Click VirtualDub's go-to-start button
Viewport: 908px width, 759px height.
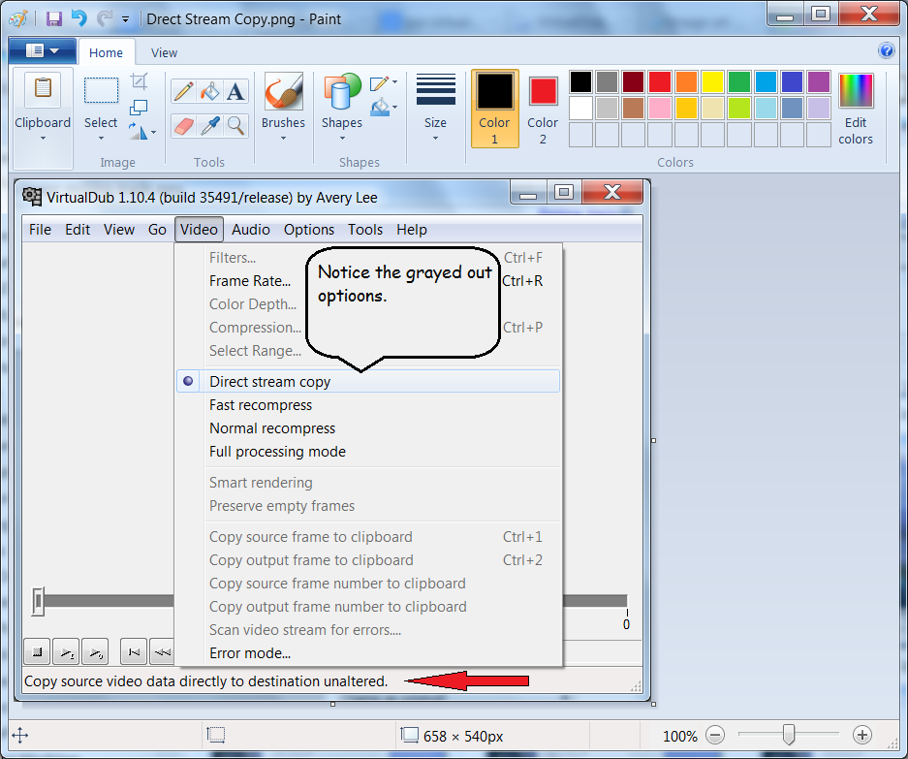pos(134,652)
